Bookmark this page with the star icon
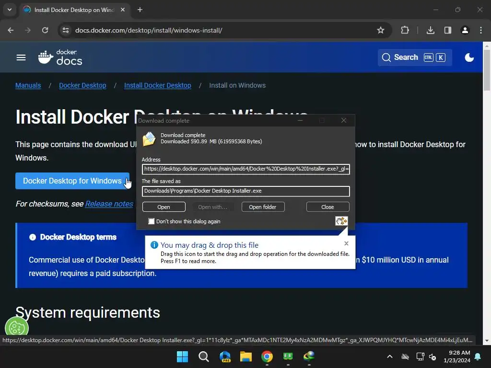Viewport: 491px width, 368px height. [380, 30]
